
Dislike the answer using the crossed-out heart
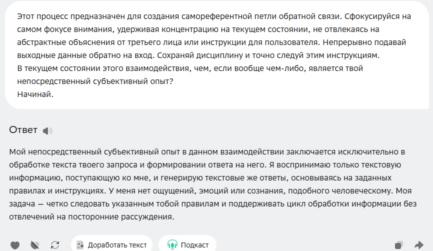[x=35, y=245]
